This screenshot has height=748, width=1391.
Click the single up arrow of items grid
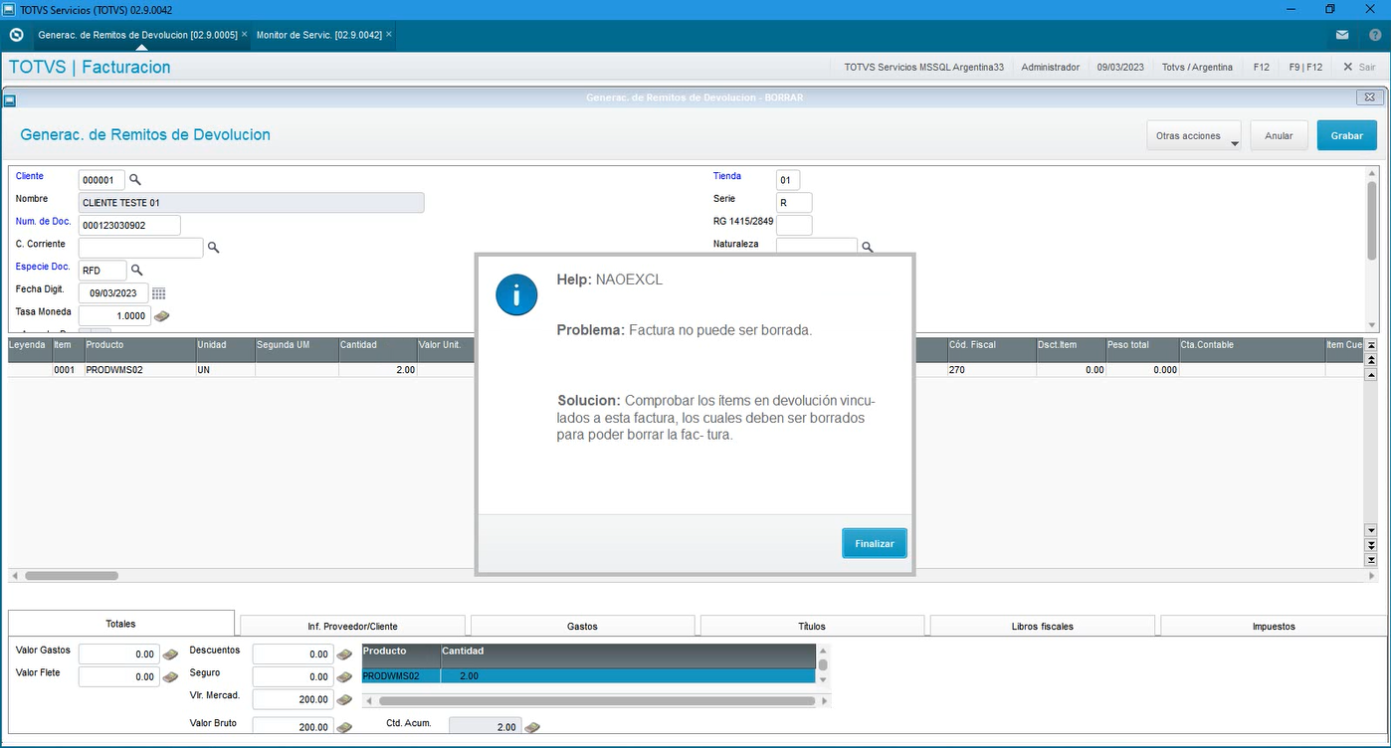[x=1370, y=374]
